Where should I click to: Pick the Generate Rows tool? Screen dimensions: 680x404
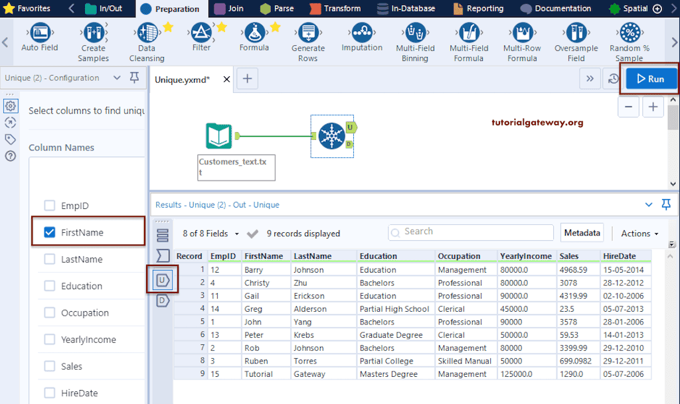[x=308, y=33]
